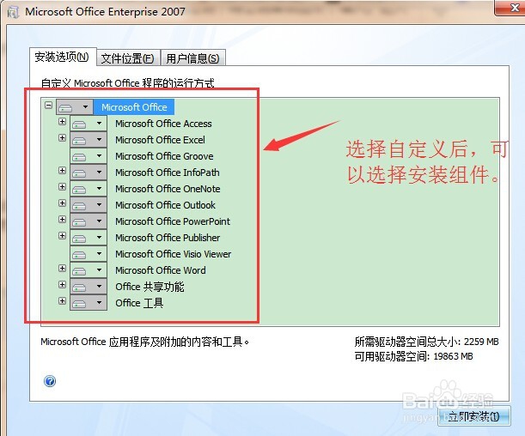Image resolution: width=525 pixels, height=436 pixels.
Task: Open install-option dropdown for Office 共享功能
Action: point(89,287)
